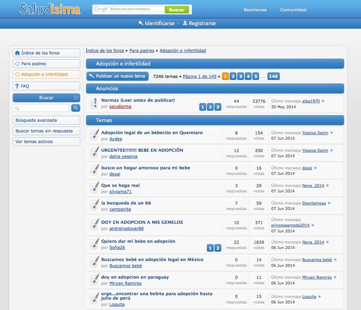Screen dimensions: 361x310
Task: Click the topic icon beside Normas announcement
Action: 94,103
